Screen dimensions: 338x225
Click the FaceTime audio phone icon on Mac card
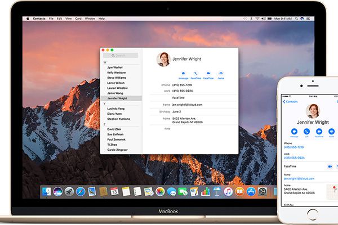coord(195,74)
